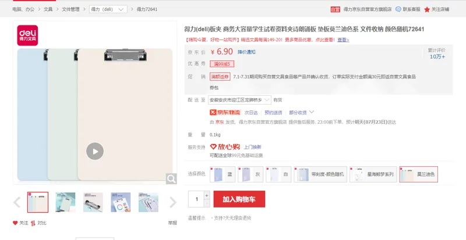Expand the 部分收货 options arrow
This screenshot has width=466, height=240.
point(312,112)
